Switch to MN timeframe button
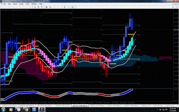 coord(30,7)
